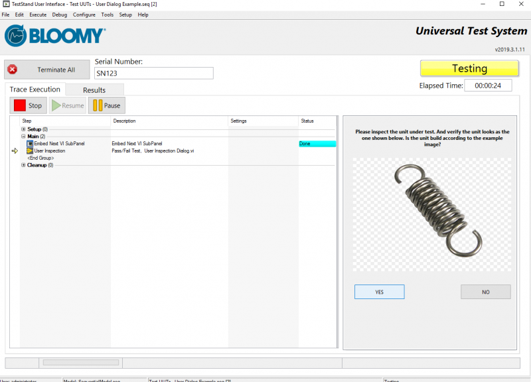Open the Tools menu
Screen dimensions: 531x382
point(108,15)
